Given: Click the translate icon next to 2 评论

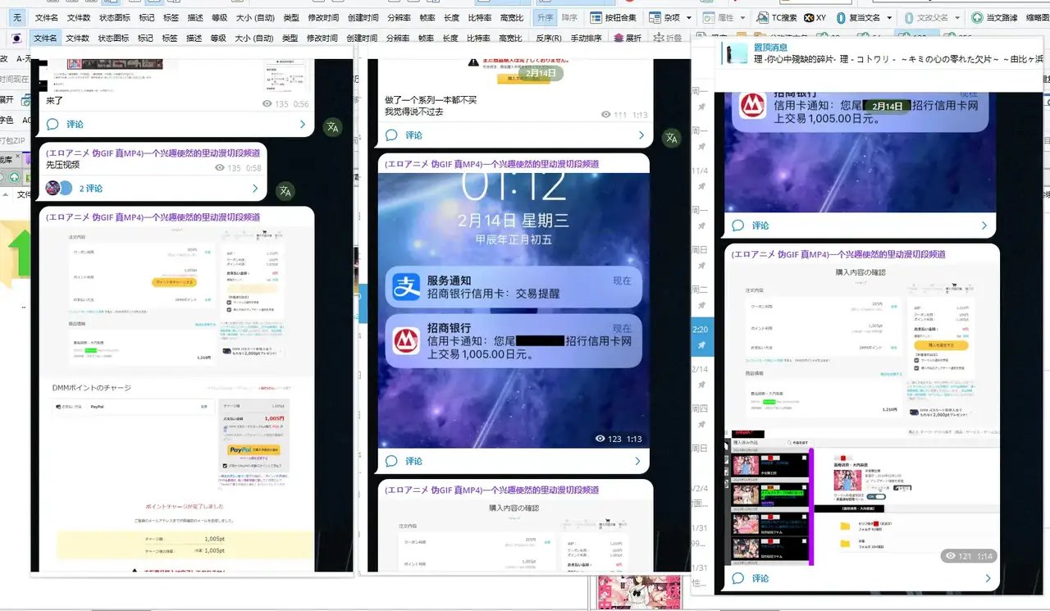Looking at the screenshot, I should pyautogui.click(x=285, y=191).
